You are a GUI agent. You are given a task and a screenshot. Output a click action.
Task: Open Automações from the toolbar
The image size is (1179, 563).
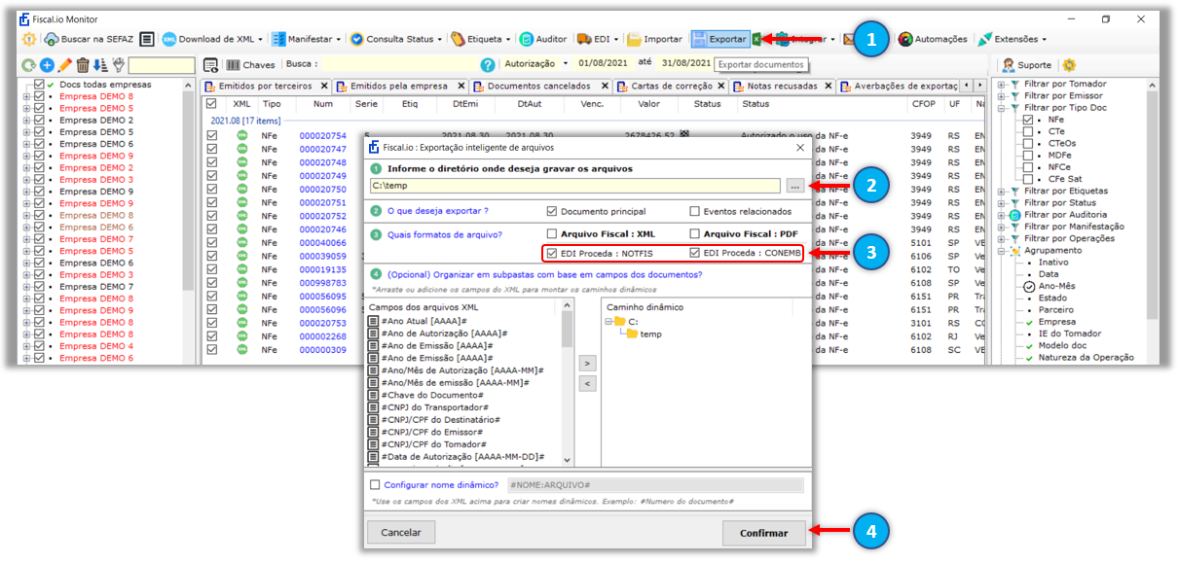(x=933, y=39)
